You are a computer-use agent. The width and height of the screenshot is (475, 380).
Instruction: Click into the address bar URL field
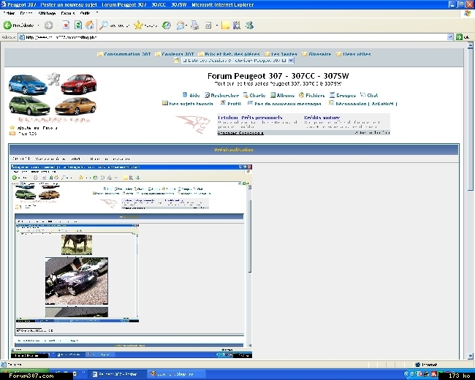(233, 37)
